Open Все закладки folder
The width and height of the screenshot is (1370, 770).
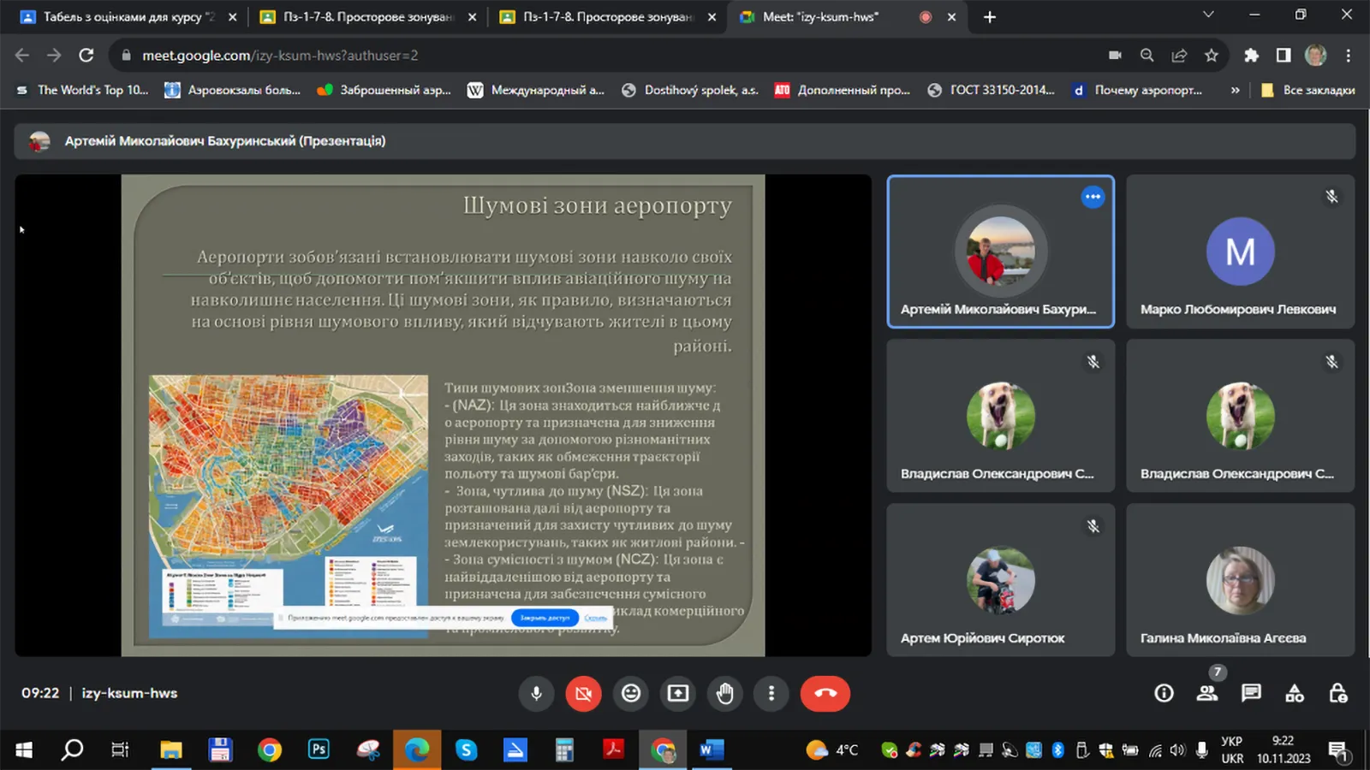(1308, 90)
